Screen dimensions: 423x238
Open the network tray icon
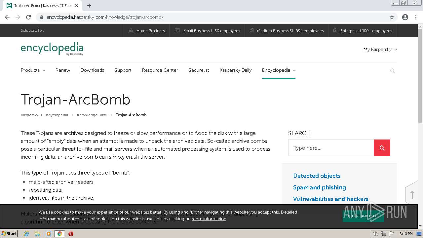pos(383,234)
